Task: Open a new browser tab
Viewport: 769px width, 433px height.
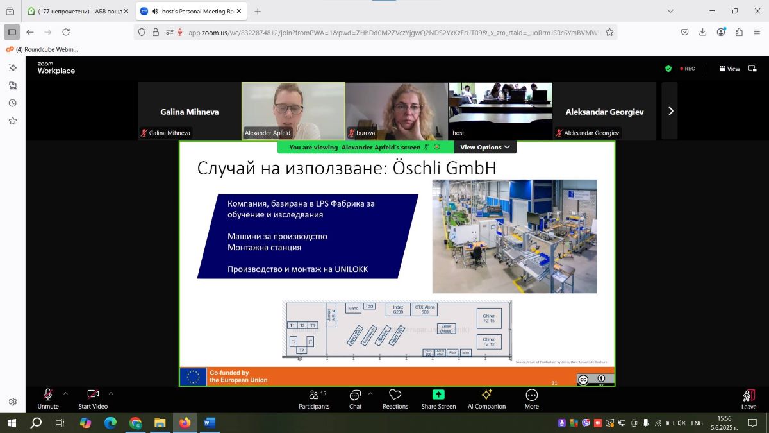Action: [x=258, y=11]
